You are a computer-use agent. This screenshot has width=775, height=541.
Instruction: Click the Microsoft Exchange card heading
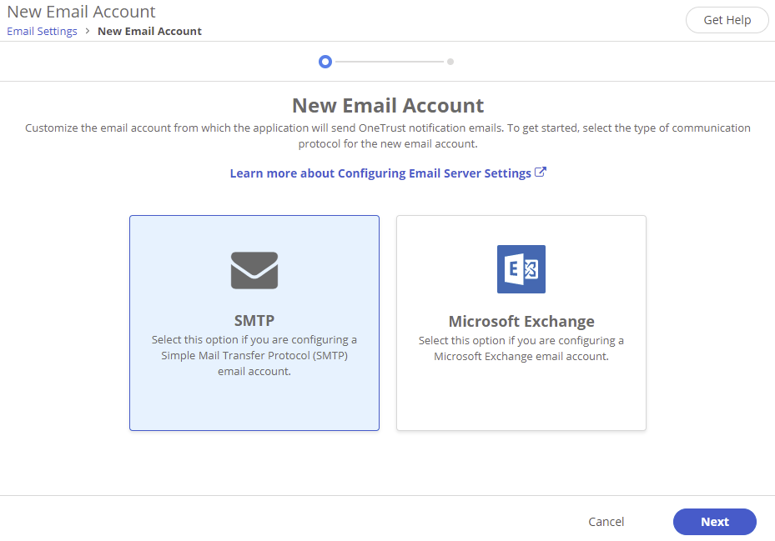pos(521,321)
